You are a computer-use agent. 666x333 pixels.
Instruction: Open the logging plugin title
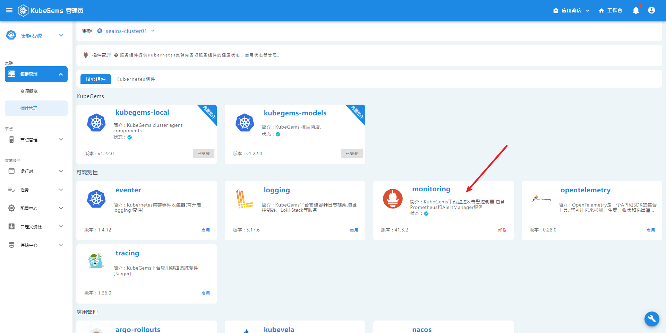pyautogui.click(x=277, y=190)
